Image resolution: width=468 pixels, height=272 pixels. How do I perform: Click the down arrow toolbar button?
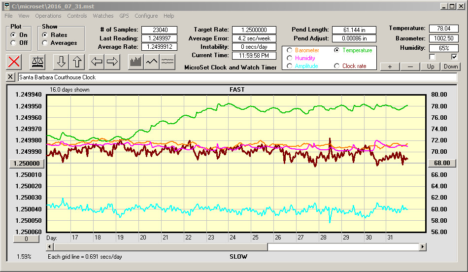(61, 62)
